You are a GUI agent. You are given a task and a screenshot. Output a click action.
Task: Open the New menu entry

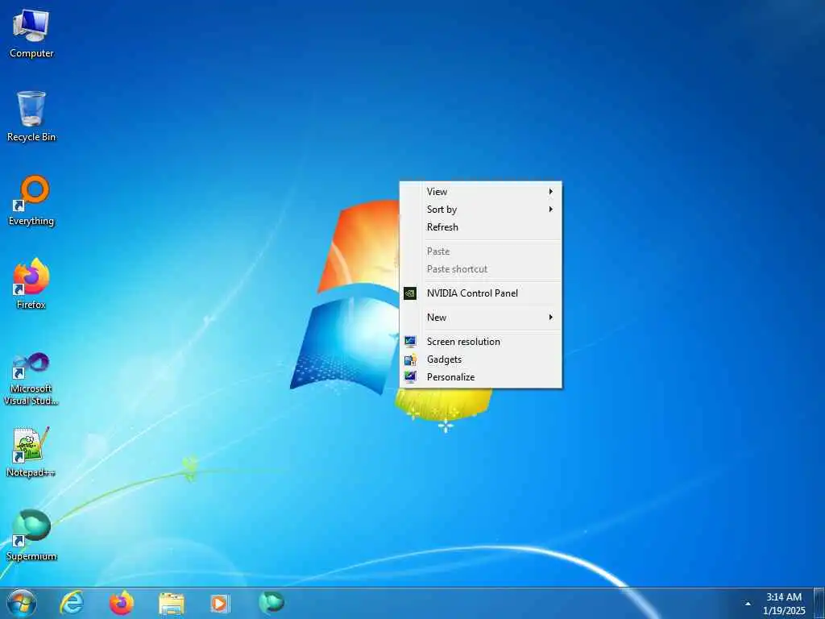click(480, 318)
